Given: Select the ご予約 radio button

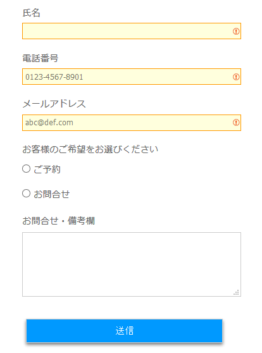Looking at the screenshot, I should 27,169.
